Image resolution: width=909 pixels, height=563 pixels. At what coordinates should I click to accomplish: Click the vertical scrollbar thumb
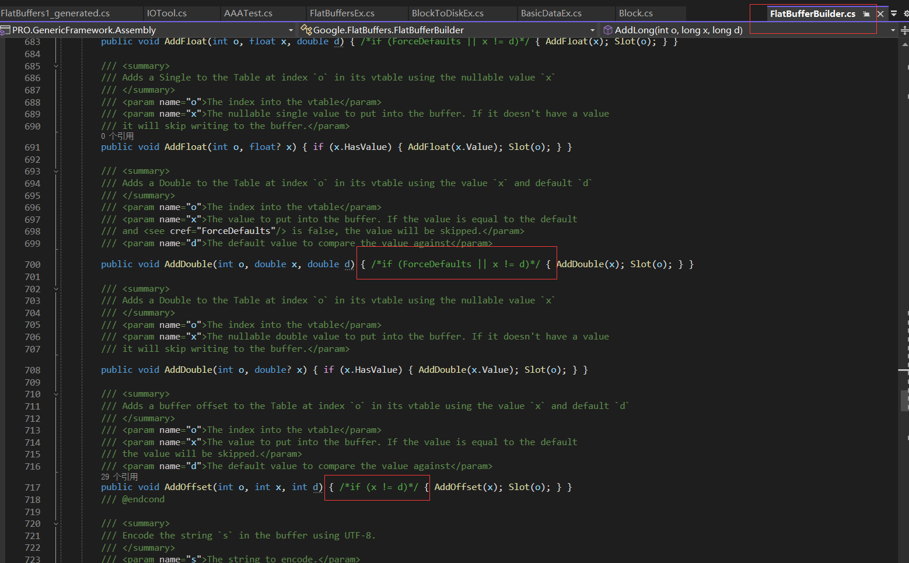(904, 401)
